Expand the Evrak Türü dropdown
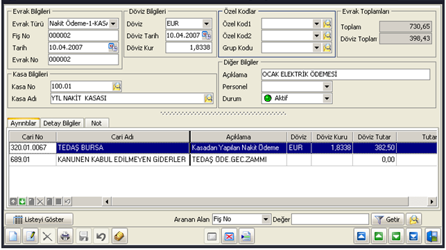 pyautogui.click(x=113, y=24)
